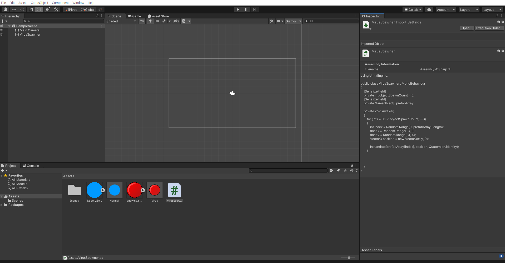Expand the Daco sprite sub-assets arrow
The width and height of the screenshot is (505, 263).
coord(103,190)
